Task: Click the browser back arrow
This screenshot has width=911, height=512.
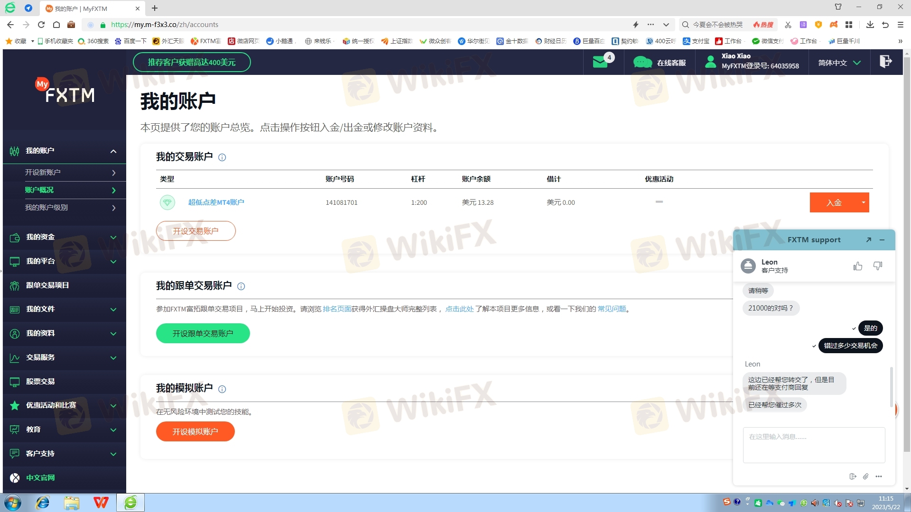Action: tap(10, 25)
